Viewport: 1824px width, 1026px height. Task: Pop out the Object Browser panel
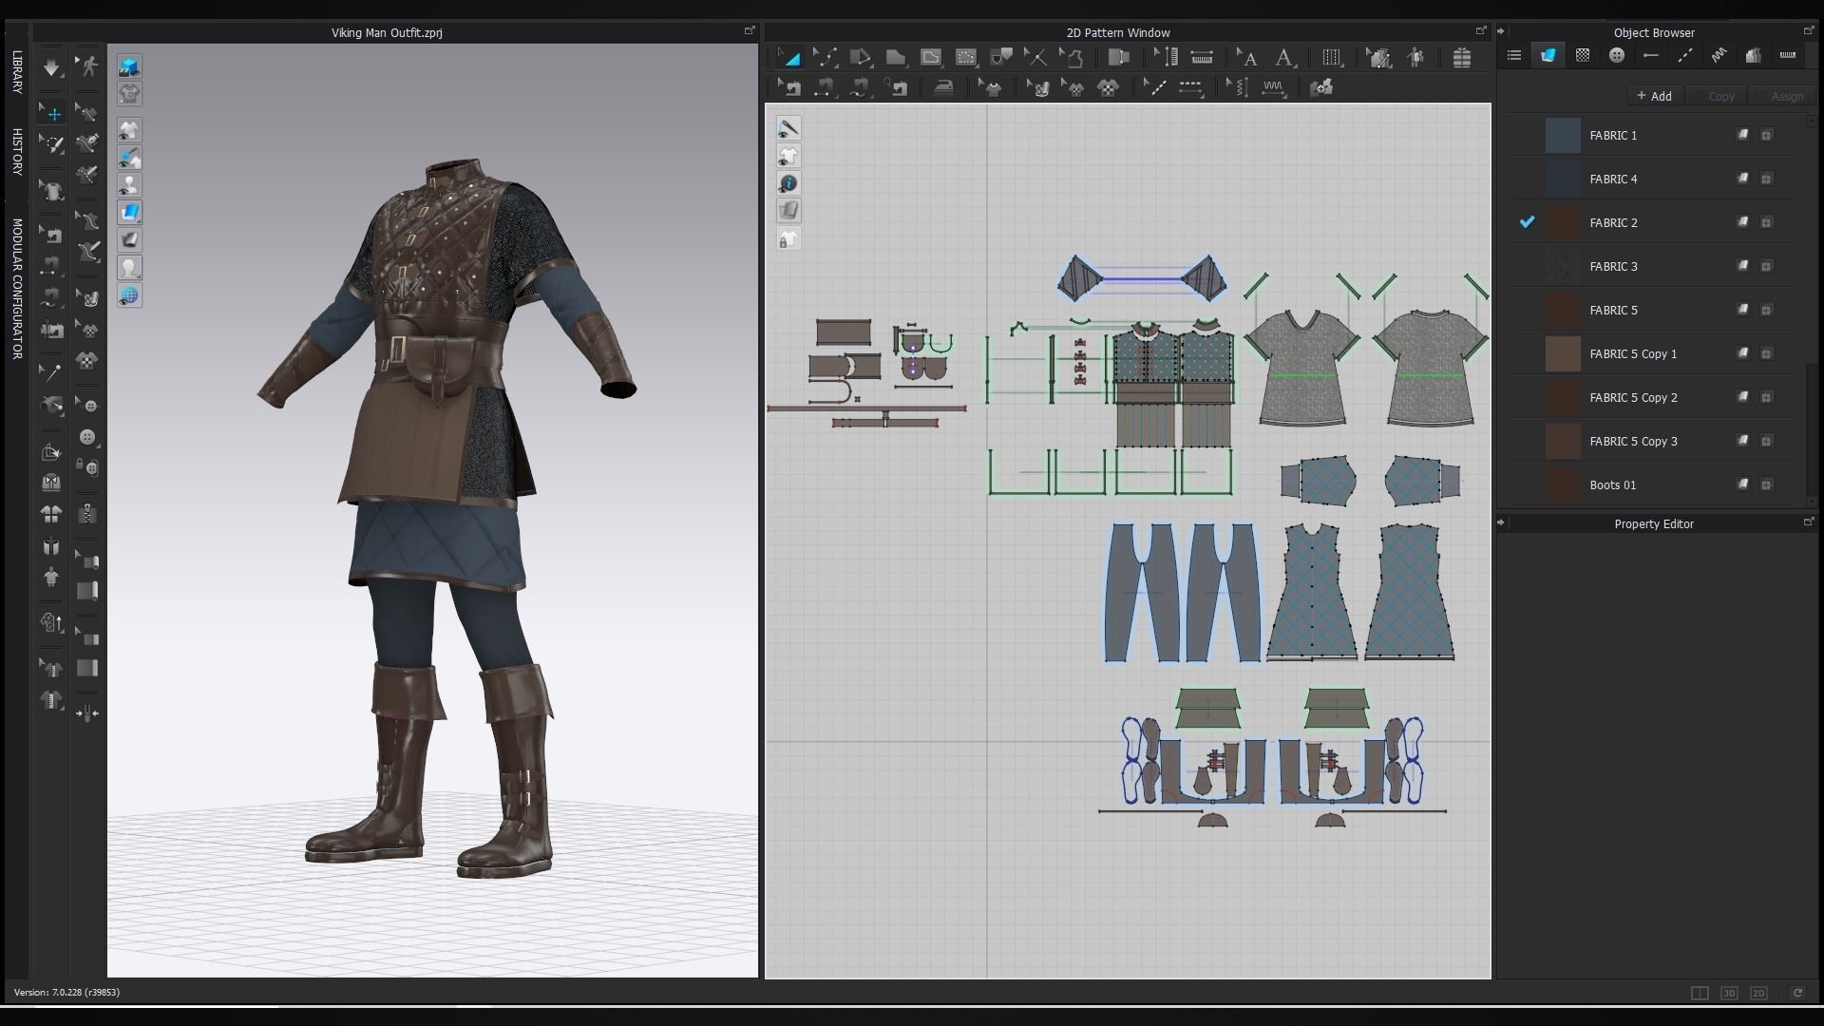(1809, 30)
